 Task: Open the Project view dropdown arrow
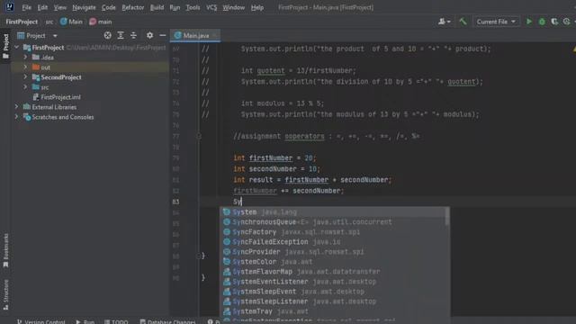[55, 36]
